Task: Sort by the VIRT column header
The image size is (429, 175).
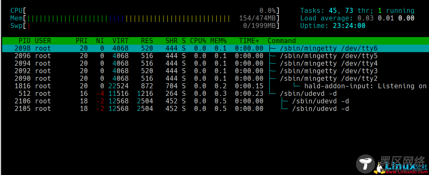Action: 121,41
